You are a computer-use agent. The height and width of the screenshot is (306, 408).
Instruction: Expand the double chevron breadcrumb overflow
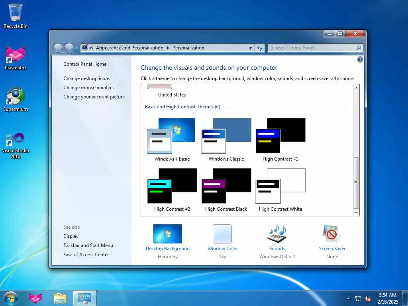pos(91,48)
